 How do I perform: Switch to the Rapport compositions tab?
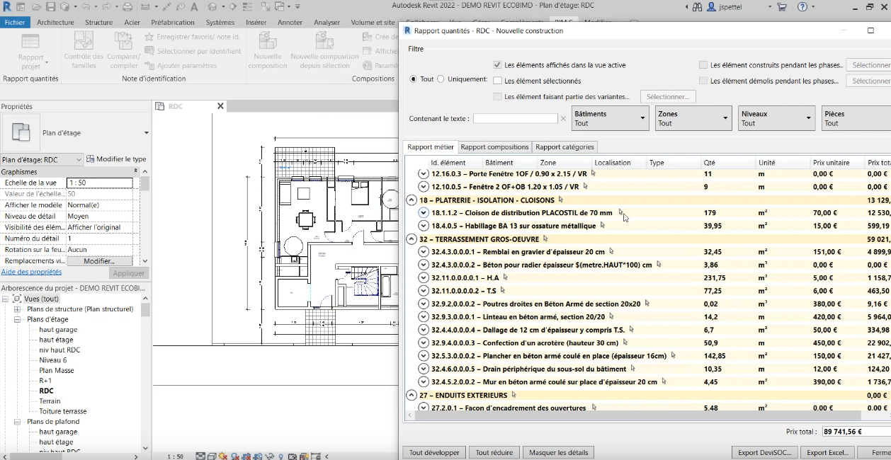[x=494, y=147]
